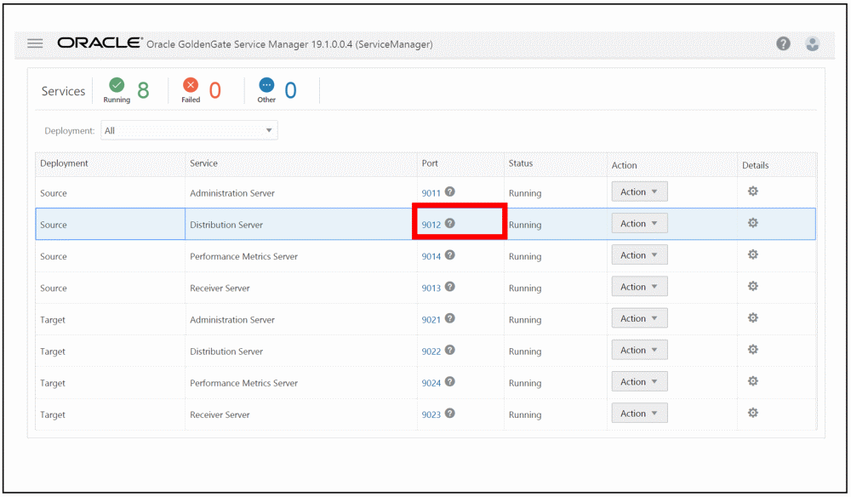
Task: Click help icon beside port 9011
Action: (450, 191)
